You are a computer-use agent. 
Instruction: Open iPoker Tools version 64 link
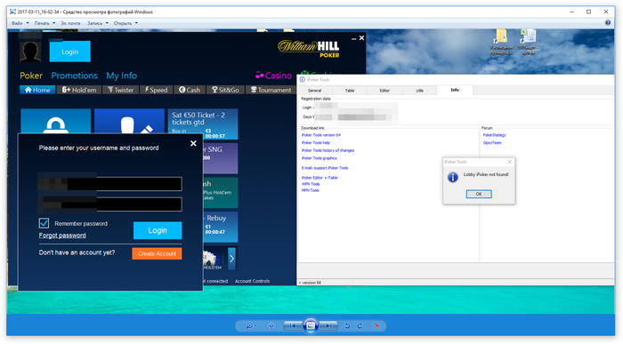coord(321,135)
